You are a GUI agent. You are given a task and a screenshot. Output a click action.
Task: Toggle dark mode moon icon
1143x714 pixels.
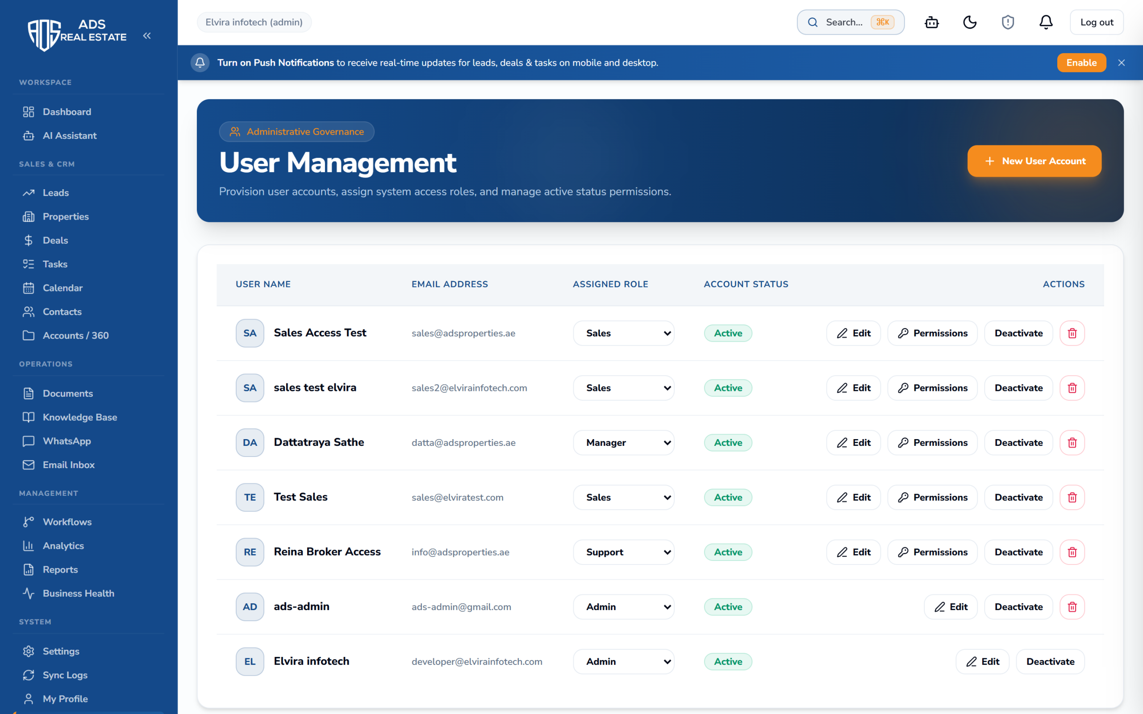970,22
